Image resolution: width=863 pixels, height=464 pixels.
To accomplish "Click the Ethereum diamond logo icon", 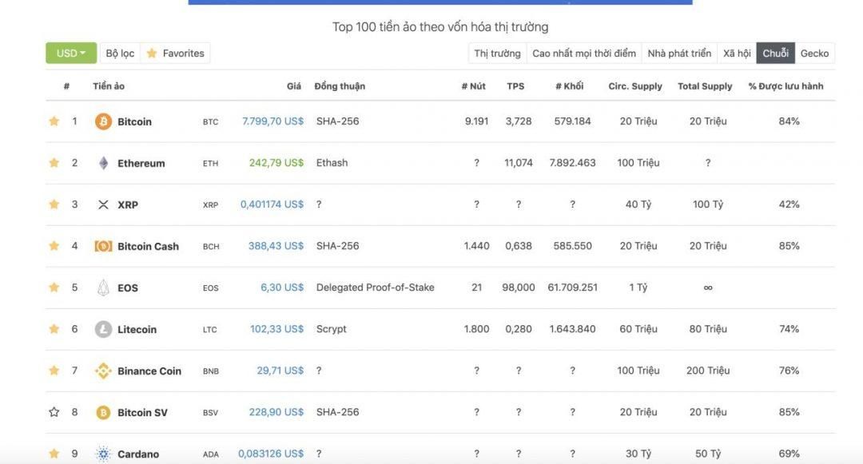I will 103,163.
